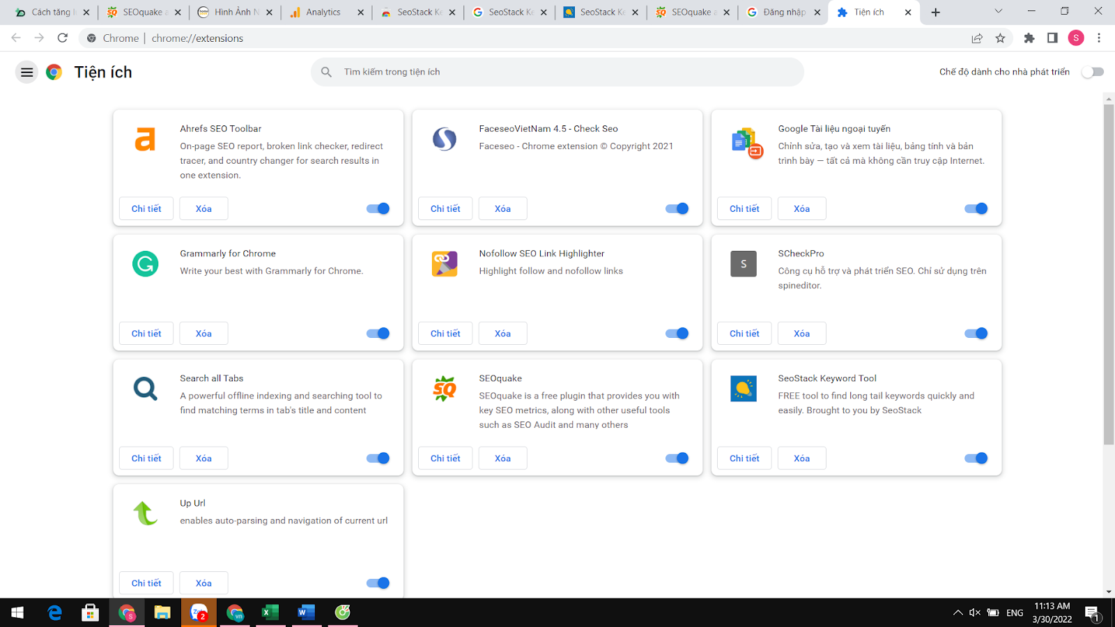Turn off Nofollow SEO Link Highlighter toggle
The height and width of the screenshot is (627, 1115).
tap(677, 333)
